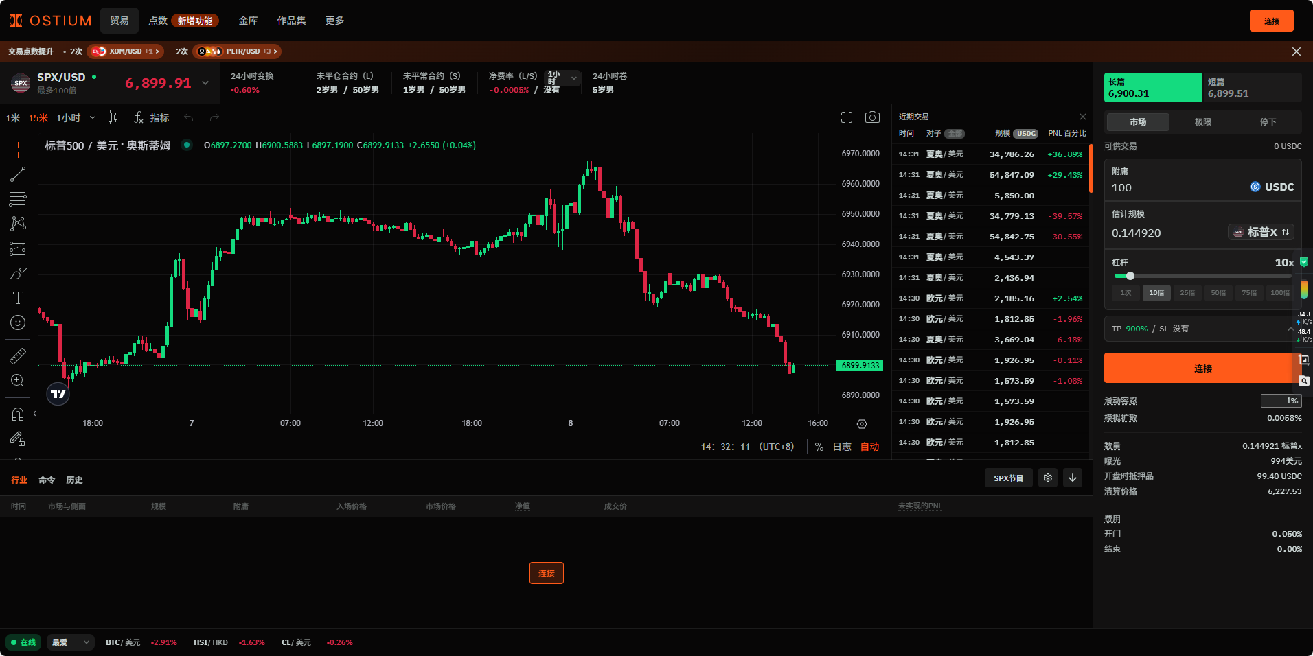Select the ruler measure tool
Screen dimensions: 1313x656
click(x=18, y=355)
